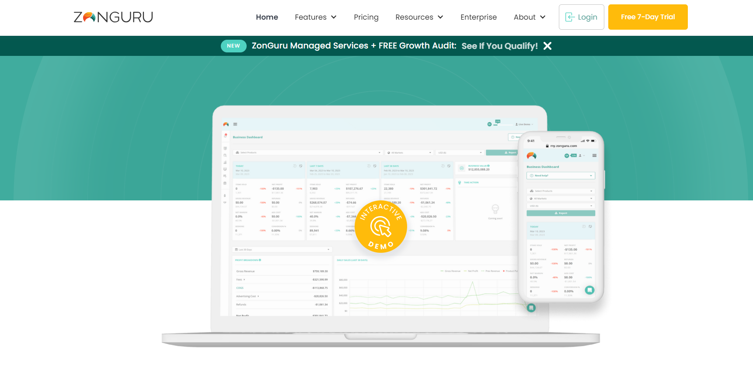Follow the See If You Qualify link

[499, 46]
